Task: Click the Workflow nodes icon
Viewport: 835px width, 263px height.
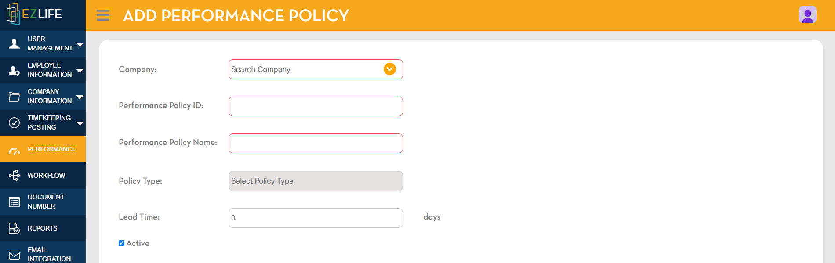Action: point(15,176)
